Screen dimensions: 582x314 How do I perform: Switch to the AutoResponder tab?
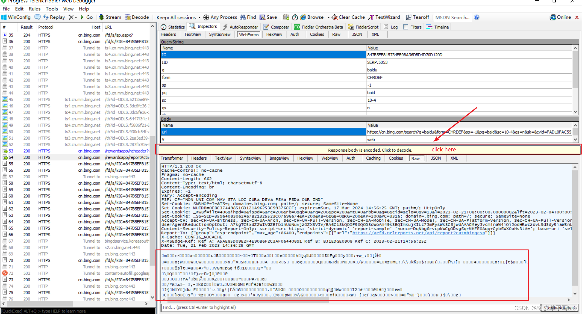pos(240,27)
